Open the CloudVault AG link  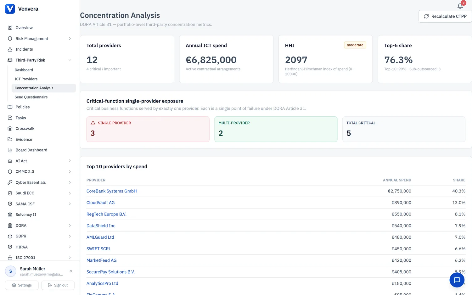point(101,203)
